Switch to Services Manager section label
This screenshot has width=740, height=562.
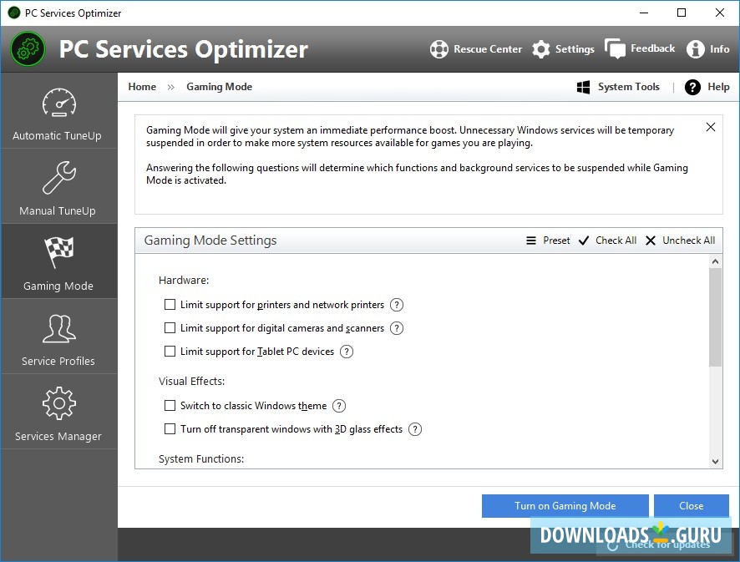point(58,437)
